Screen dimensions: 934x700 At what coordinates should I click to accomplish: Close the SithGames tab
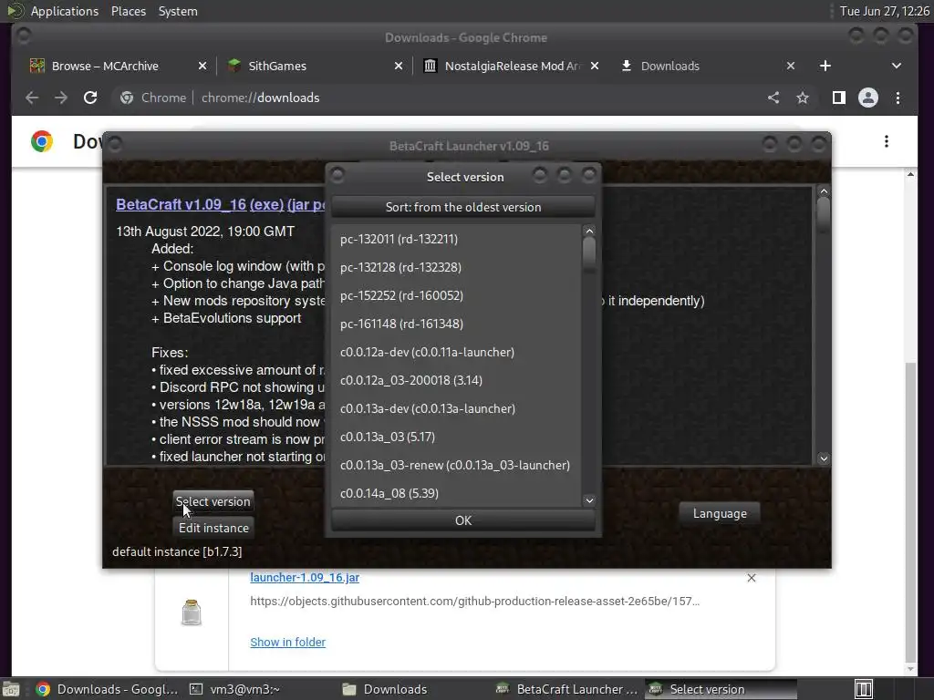click(399, 66)
